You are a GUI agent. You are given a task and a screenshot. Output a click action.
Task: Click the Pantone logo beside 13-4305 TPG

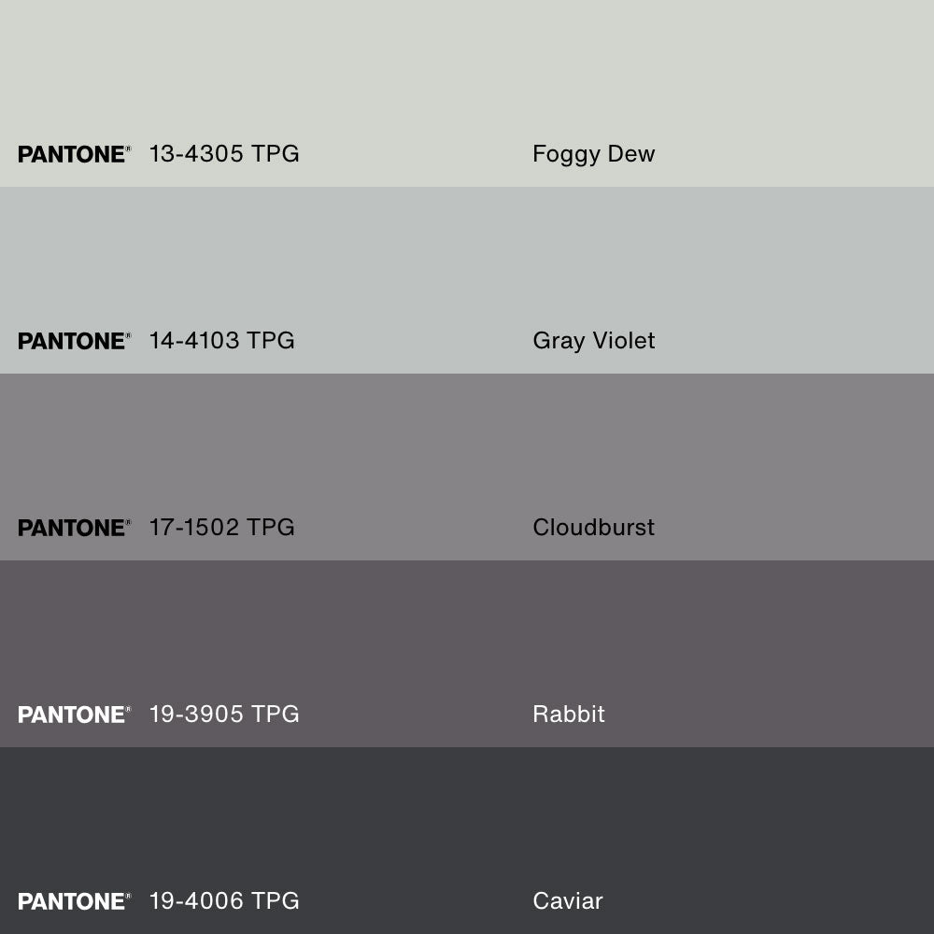pyautogui.click(x=74, y=154)
